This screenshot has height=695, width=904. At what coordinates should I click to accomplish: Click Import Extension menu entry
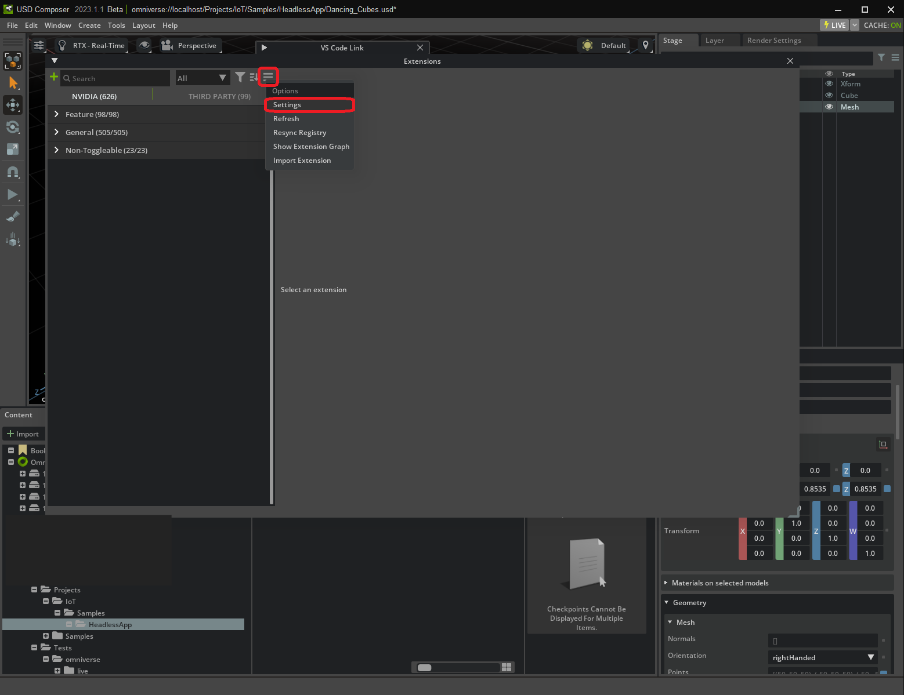pos(309,161)
